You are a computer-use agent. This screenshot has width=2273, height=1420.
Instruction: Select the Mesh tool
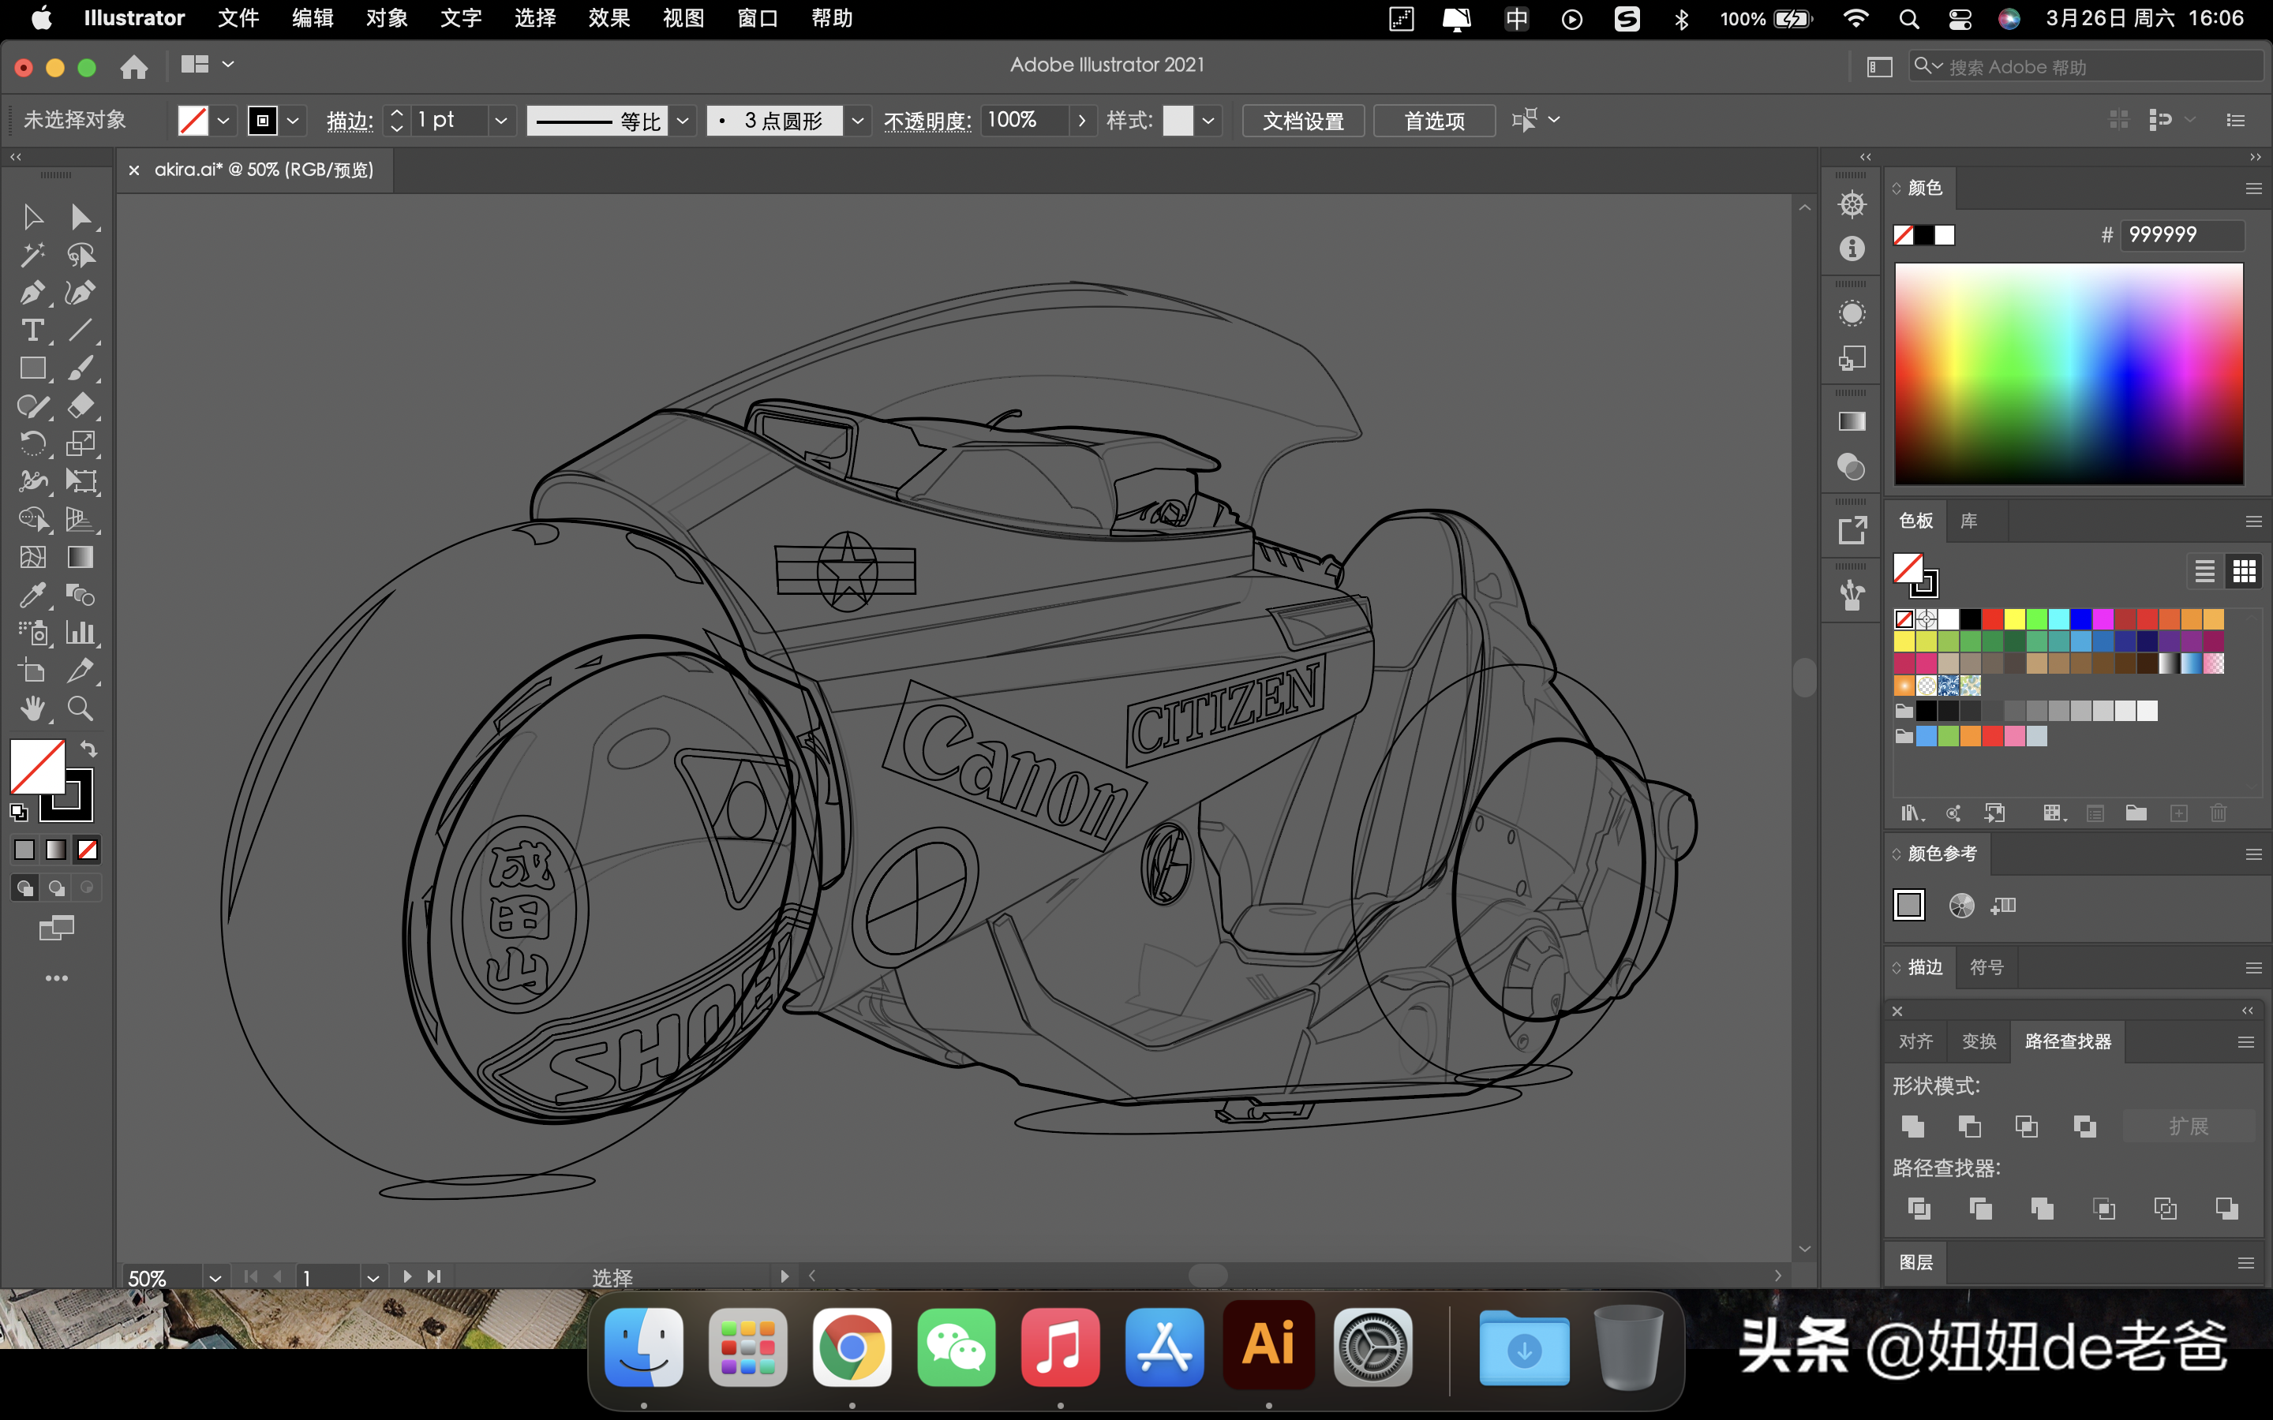coord(33,557)
